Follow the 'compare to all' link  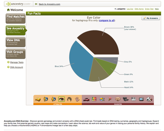click(107, 21)
